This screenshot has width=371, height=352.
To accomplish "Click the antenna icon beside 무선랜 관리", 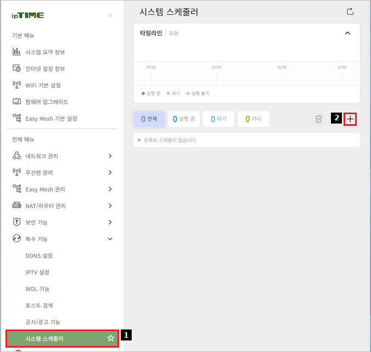I will point(16,172).
